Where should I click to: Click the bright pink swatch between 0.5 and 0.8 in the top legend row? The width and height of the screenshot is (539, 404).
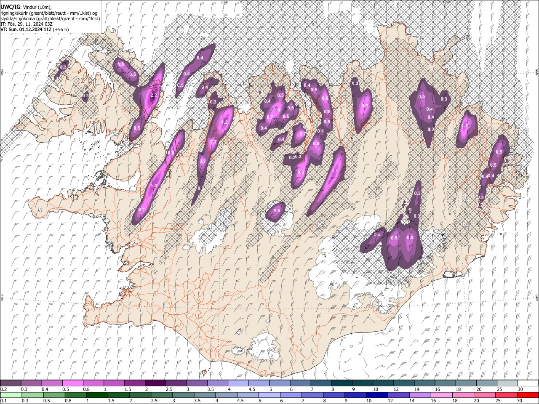tap(72, 383)
